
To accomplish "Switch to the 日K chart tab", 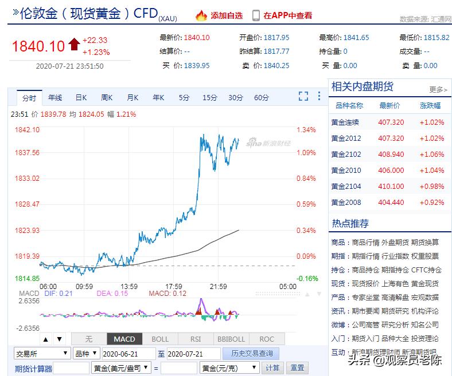I will coord(81,98).
